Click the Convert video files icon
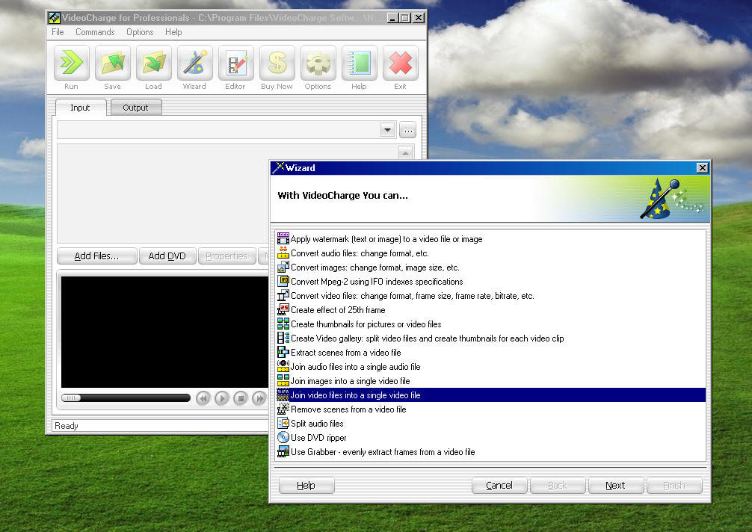This screenshot has height=532, width=752. [x=283, y=296]
